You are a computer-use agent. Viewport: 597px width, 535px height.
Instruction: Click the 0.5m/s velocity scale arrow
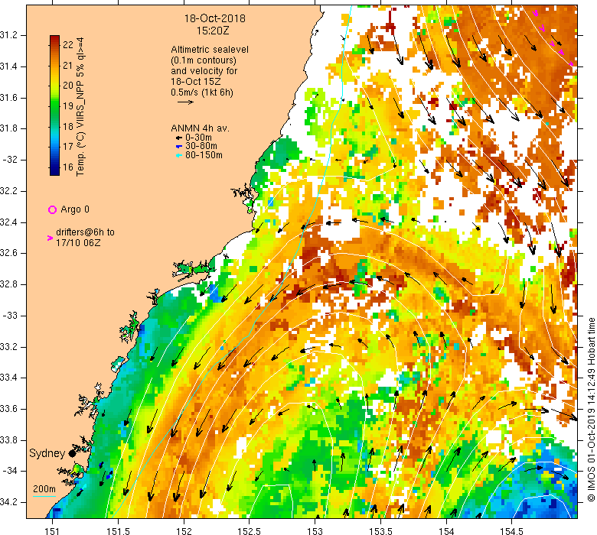(x=186, y=102)
